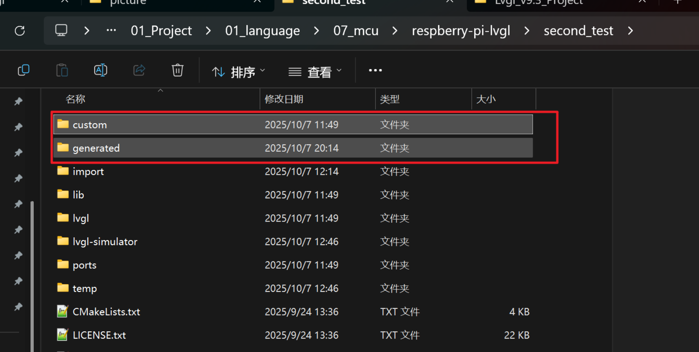Click the Rename icon in toolbar
The height and width of the screenshot is (352, 699).
pos(100,70)
